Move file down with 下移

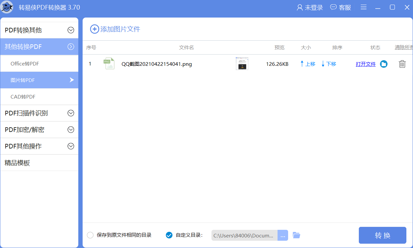pyautogui.click(x=329, y=64)
